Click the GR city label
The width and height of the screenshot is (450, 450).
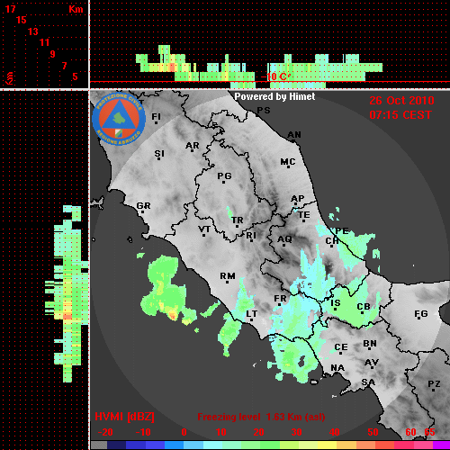(143, 206)
